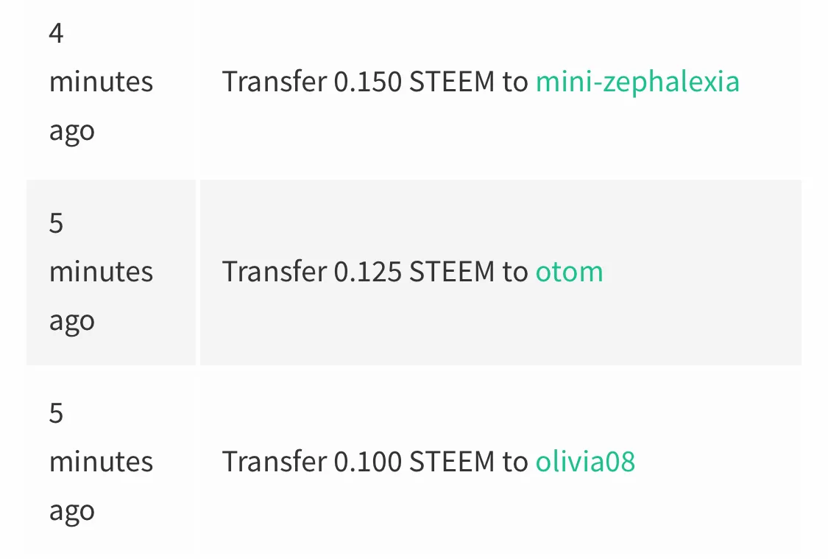Click the 0.125 amount in otom transfer
This screenshot has height=559, width=828.
coord(367,272)
